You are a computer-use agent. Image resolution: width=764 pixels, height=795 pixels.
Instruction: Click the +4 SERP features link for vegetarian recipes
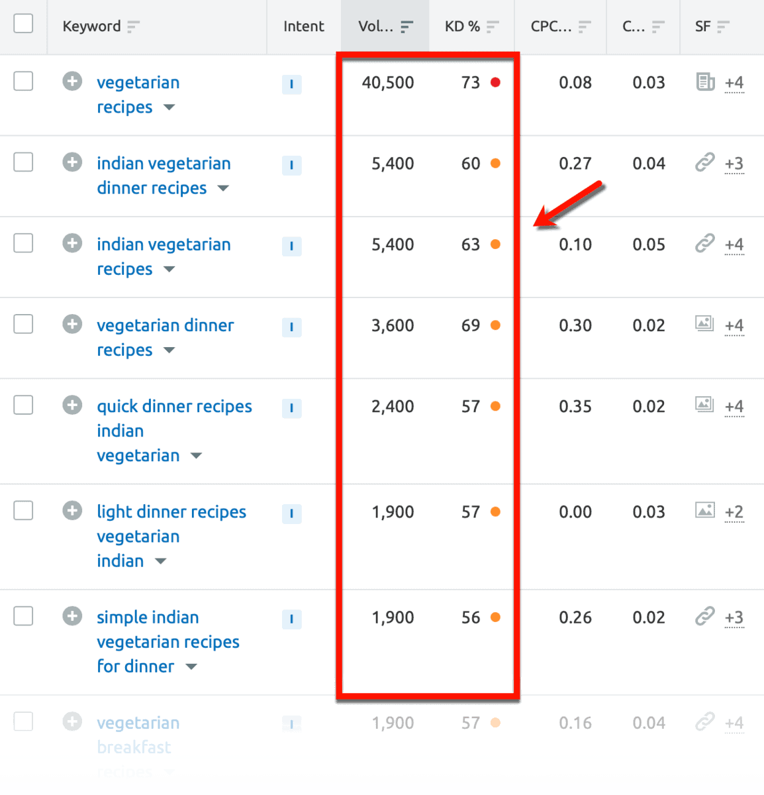(734, 83)
